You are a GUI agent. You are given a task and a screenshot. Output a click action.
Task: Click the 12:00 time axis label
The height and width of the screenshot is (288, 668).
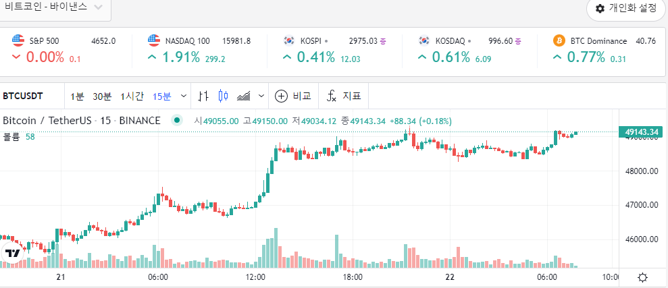pos(255,277)
